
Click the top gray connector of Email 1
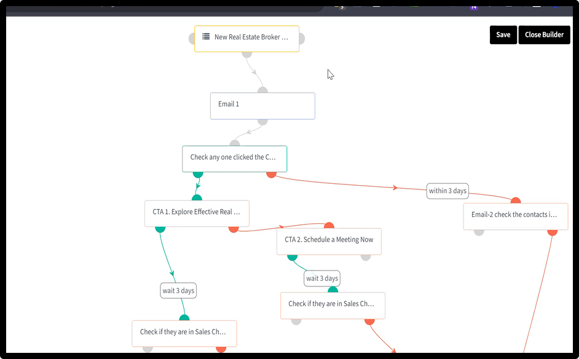coord(262,90)
